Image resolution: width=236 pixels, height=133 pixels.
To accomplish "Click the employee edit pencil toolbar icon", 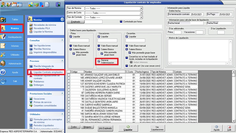I will pos(8,4).
